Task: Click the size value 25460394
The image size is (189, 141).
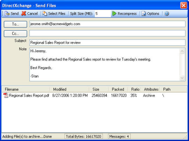Action: (99, 96)
